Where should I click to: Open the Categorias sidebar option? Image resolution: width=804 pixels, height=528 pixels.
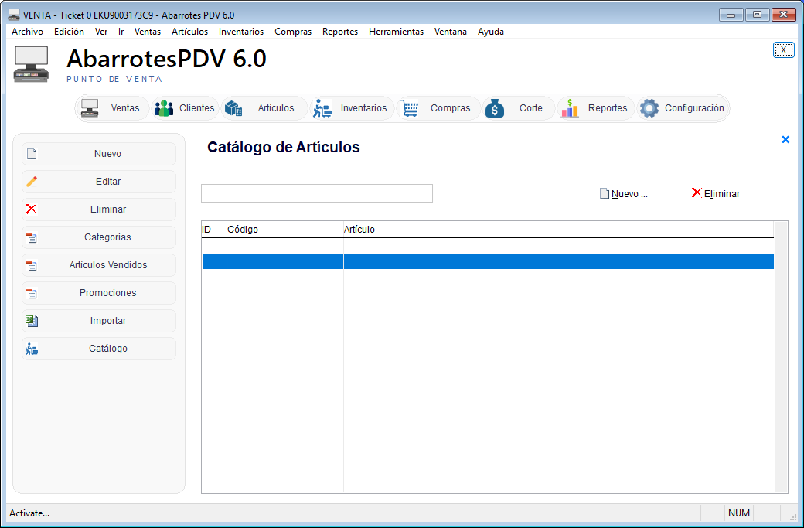99,237
